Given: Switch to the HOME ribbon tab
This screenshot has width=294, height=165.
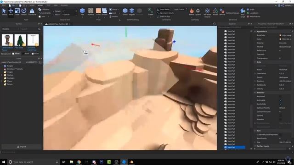Looking at the screenshot, I should click(32, 5).
